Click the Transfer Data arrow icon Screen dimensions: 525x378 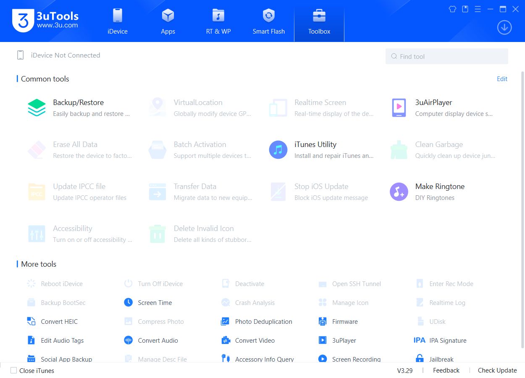157,192
